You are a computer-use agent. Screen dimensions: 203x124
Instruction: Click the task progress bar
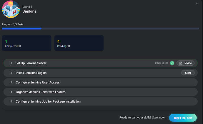coord(100,28)
